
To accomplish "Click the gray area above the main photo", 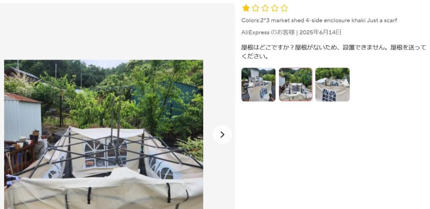I will coord(118,31).
